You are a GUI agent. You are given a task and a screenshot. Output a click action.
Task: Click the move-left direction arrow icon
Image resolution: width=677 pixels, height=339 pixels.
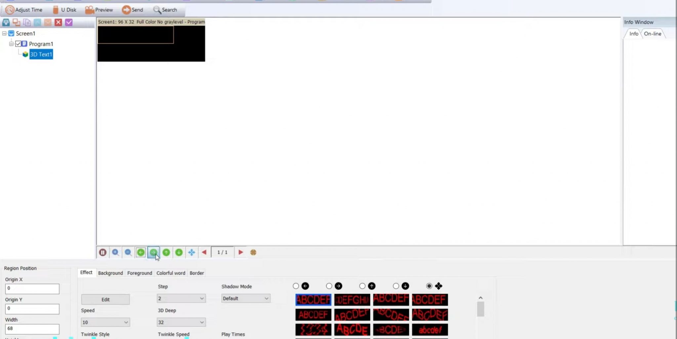[141, 252]
